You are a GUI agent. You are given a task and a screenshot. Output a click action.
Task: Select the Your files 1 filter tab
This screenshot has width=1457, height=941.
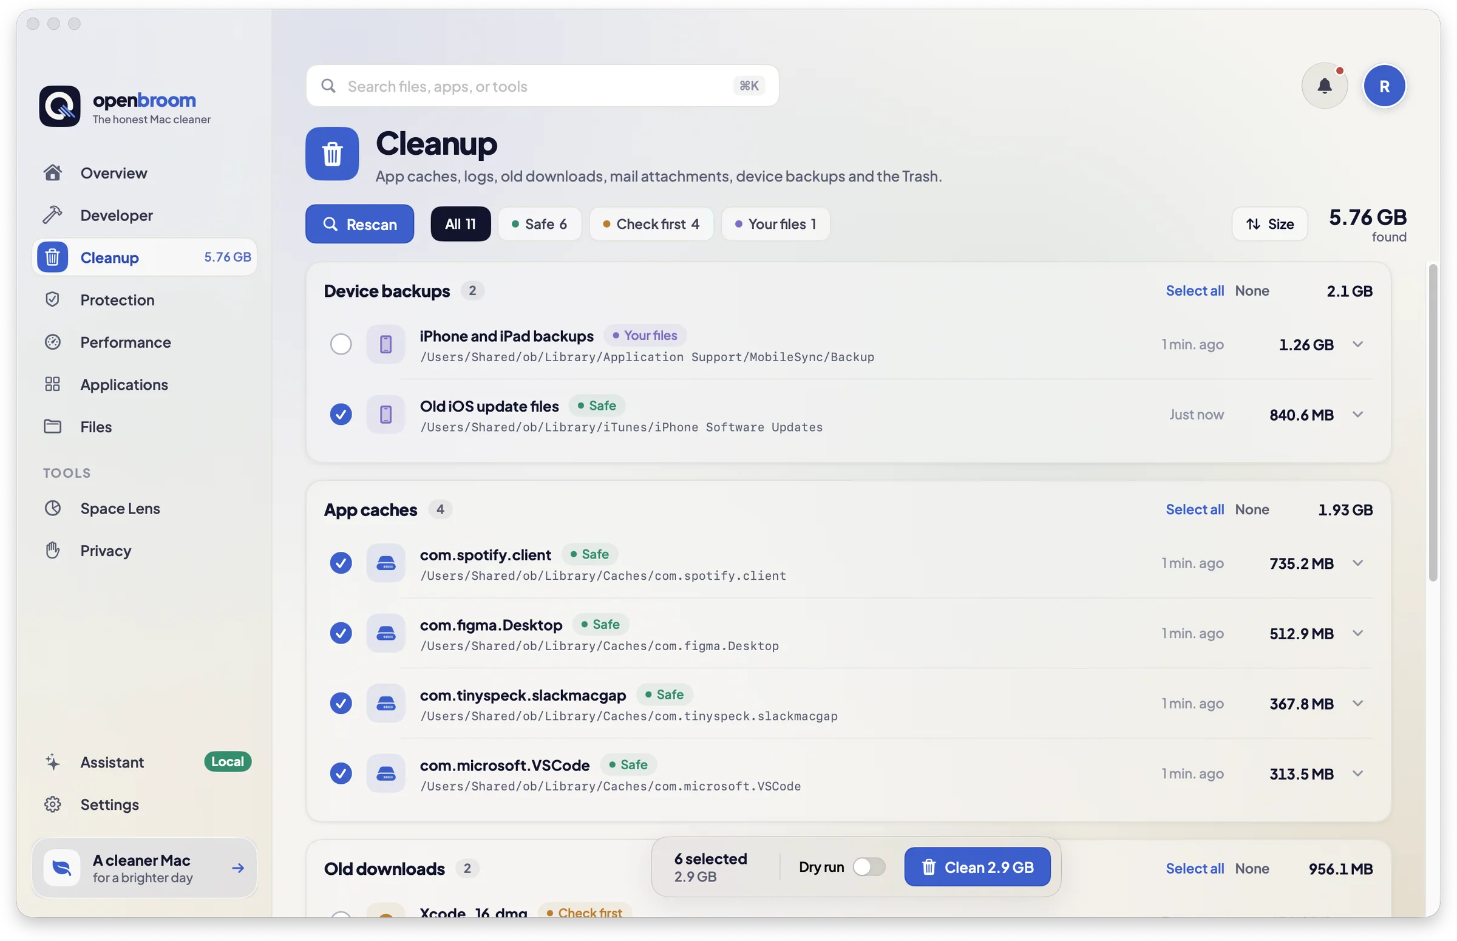[775, 224]
